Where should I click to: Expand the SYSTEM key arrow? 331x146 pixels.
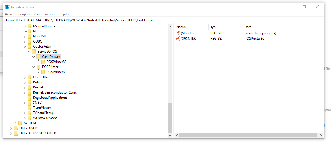click(x=16, y=123)
